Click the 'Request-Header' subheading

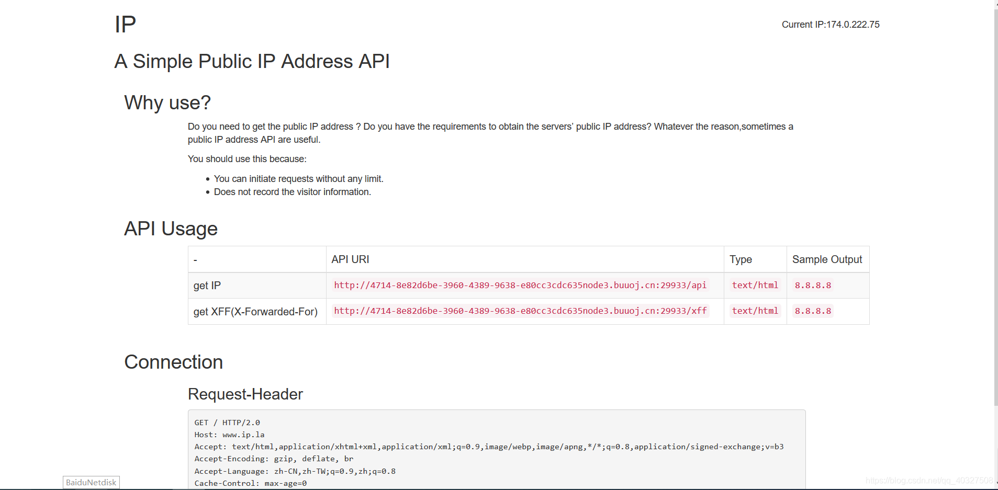click(x=245, y=394)
